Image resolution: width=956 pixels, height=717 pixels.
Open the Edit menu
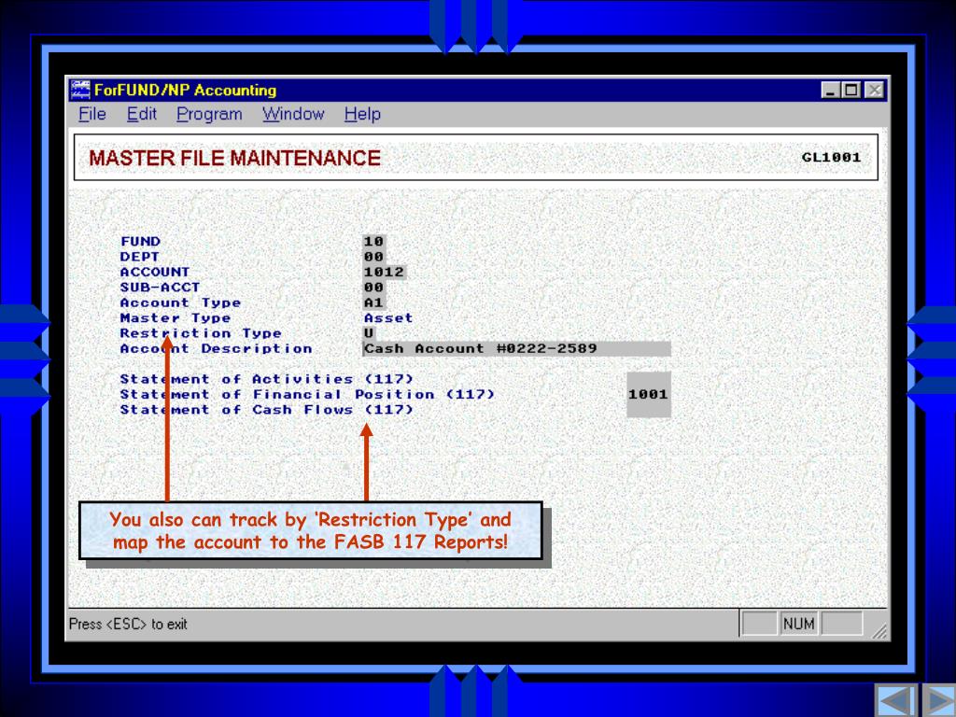point(142,114)
